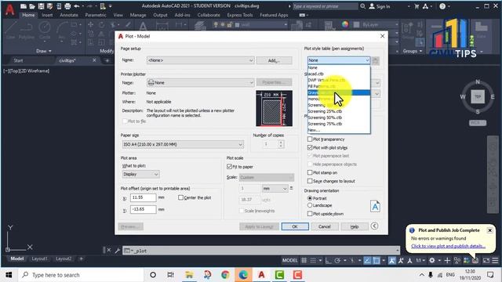Click the Layer Properties icon in ribbon
The height and width of the screenshot is (282, 502).
(x=200, y=26)
